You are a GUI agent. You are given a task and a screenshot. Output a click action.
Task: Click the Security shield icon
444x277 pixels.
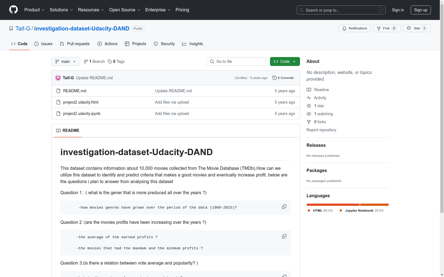(x=156, y=44)
